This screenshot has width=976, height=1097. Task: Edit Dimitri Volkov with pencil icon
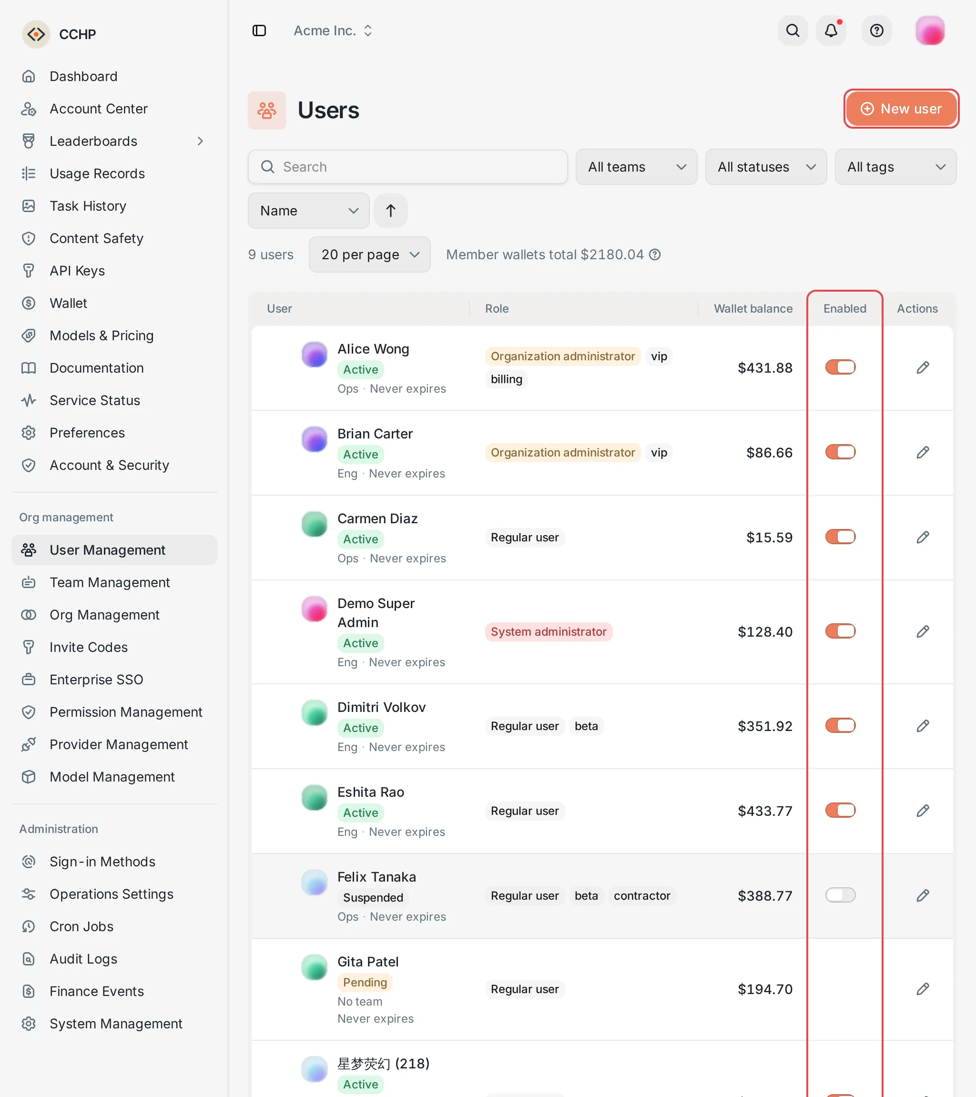pyautogui.click(x=922, y=726)
